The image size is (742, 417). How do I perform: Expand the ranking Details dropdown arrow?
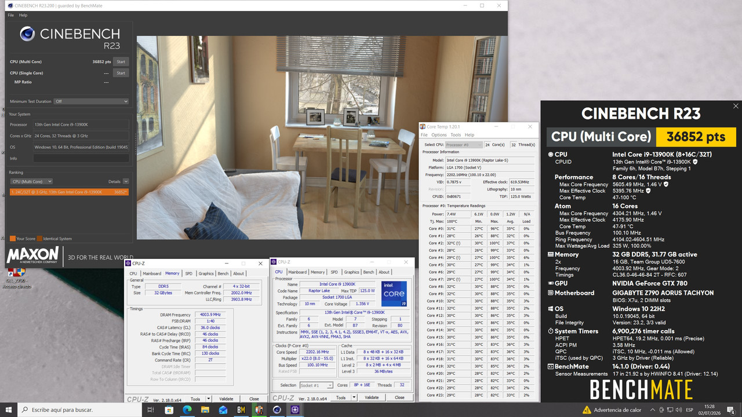tap(126, 181)
